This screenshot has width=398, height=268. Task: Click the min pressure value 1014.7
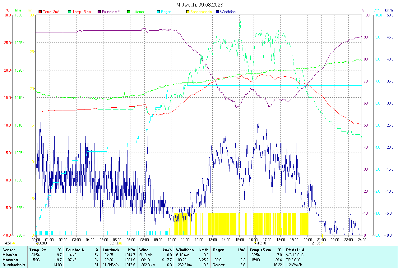(131, 255)
